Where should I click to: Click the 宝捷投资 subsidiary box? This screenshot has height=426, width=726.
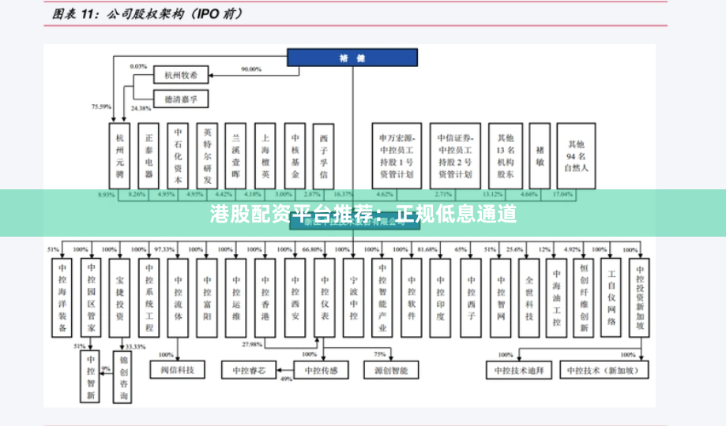pos(119,297)
